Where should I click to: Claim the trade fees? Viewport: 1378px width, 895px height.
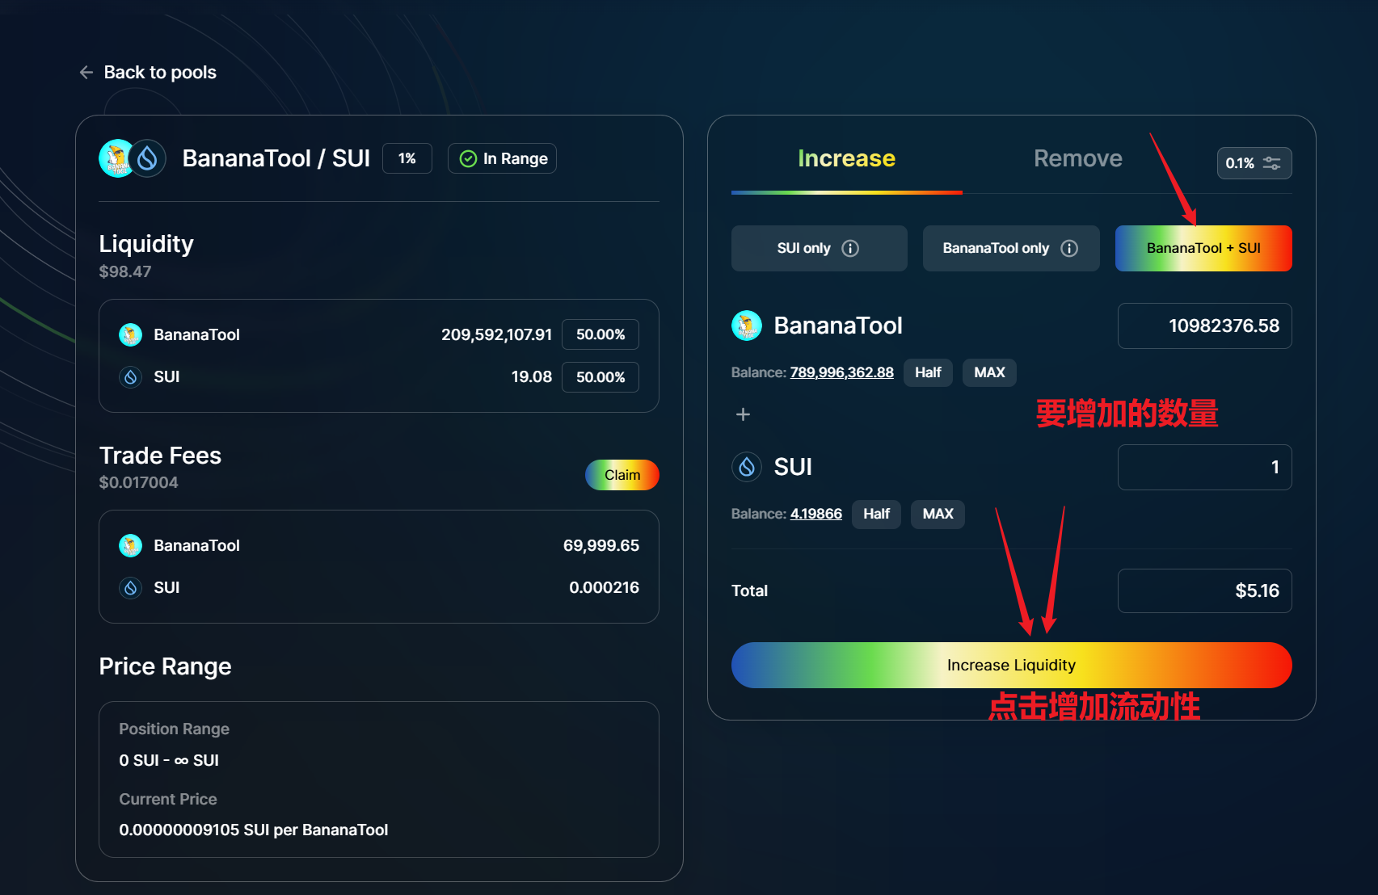tap(622, 475)
